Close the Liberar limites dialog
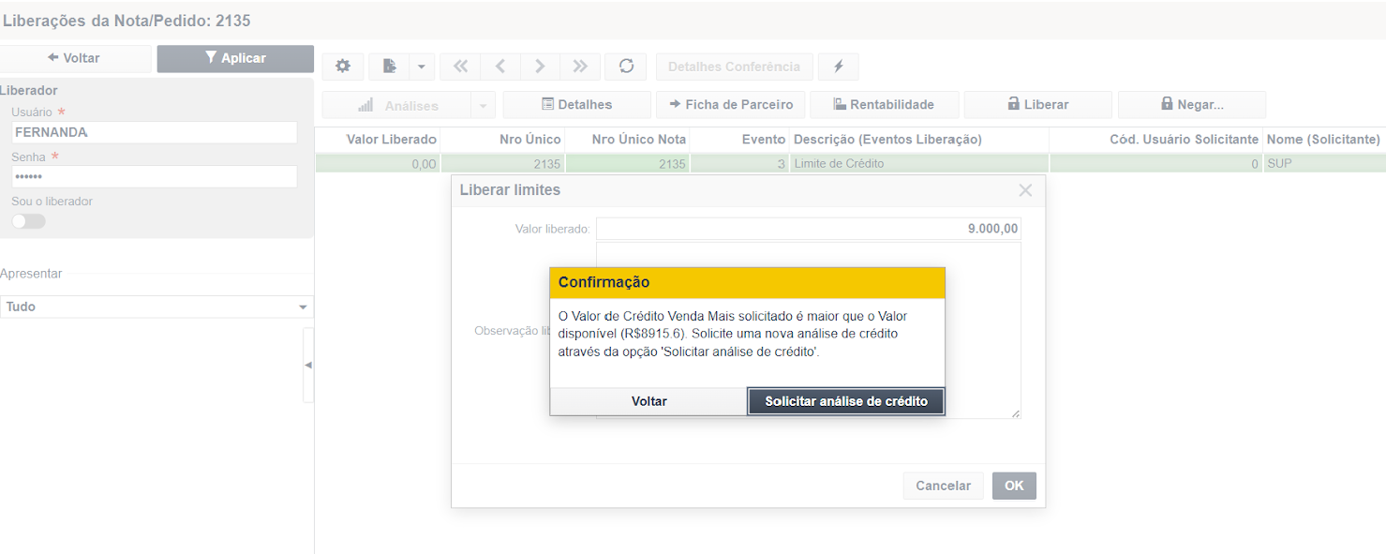Screen dimensions: 1386x554 pos(1025,190)
